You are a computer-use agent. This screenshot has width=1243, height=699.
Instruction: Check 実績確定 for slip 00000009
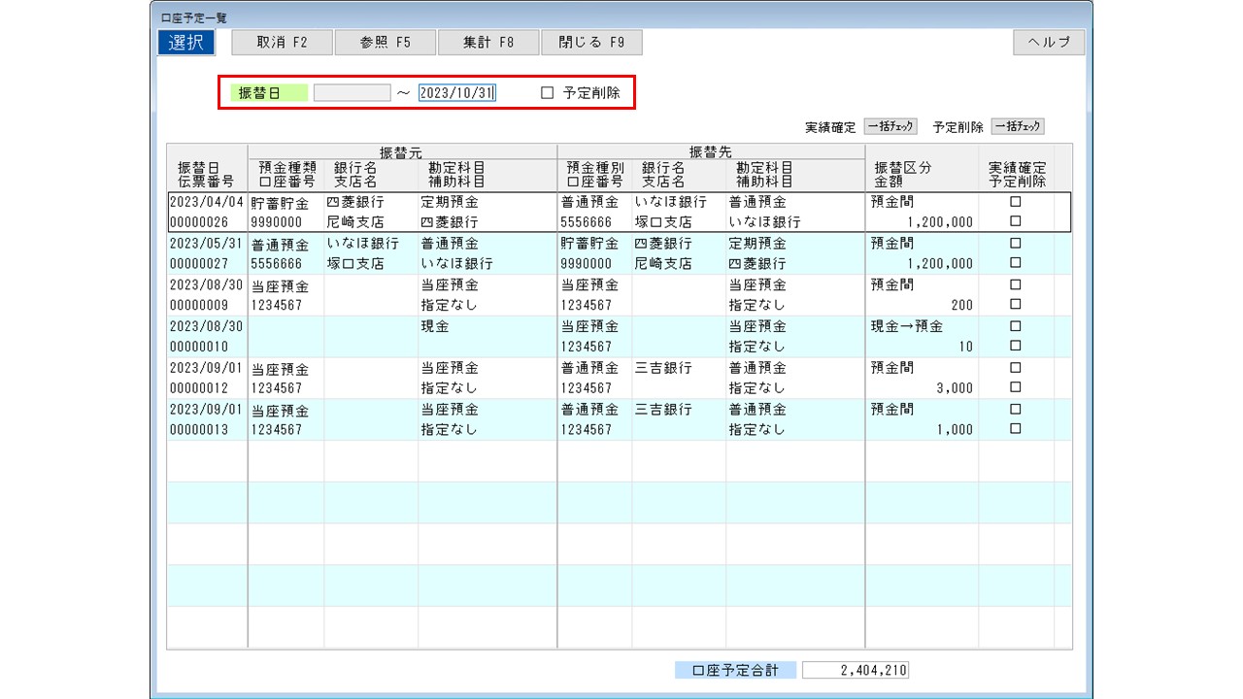tap(1016, 285)
